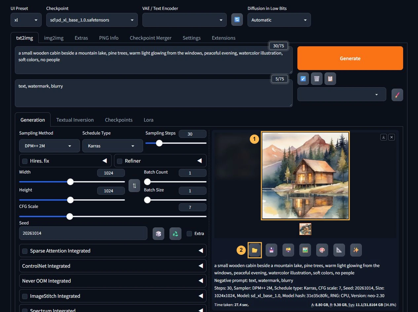Switch to the img2img tab
Viewport: 418px width, 312px height.
click(54, 38)
